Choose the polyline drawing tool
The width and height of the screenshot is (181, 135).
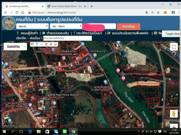coord(41,44)
